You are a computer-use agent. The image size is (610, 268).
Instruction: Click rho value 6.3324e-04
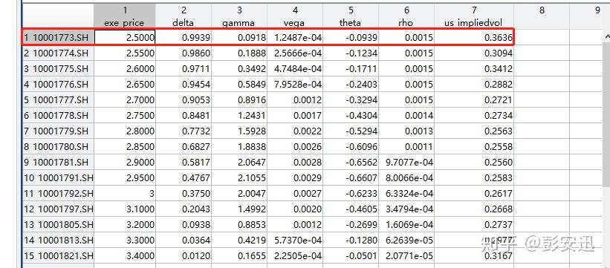click(x=406, y=193)
